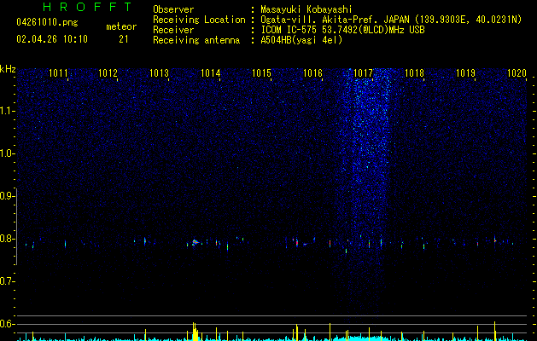537x341 pixels.
Task: Click the Observer label
Action: click(173, 9)
